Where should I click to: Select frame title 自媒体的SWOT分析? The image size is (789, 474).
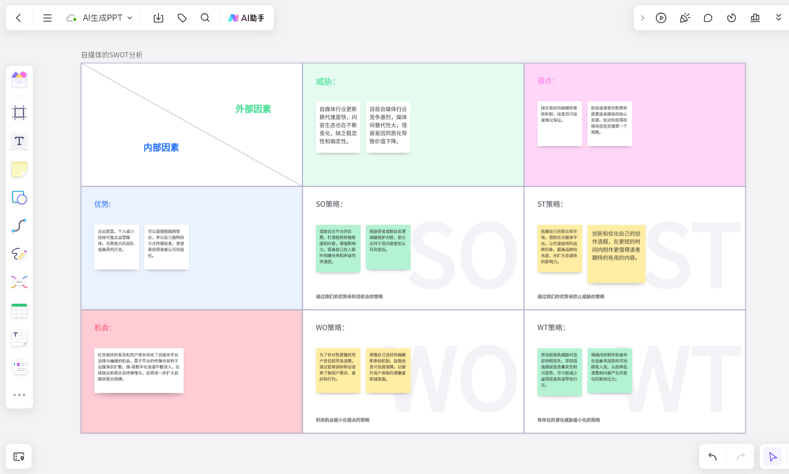pyautogui.click(x=112, y=55)
